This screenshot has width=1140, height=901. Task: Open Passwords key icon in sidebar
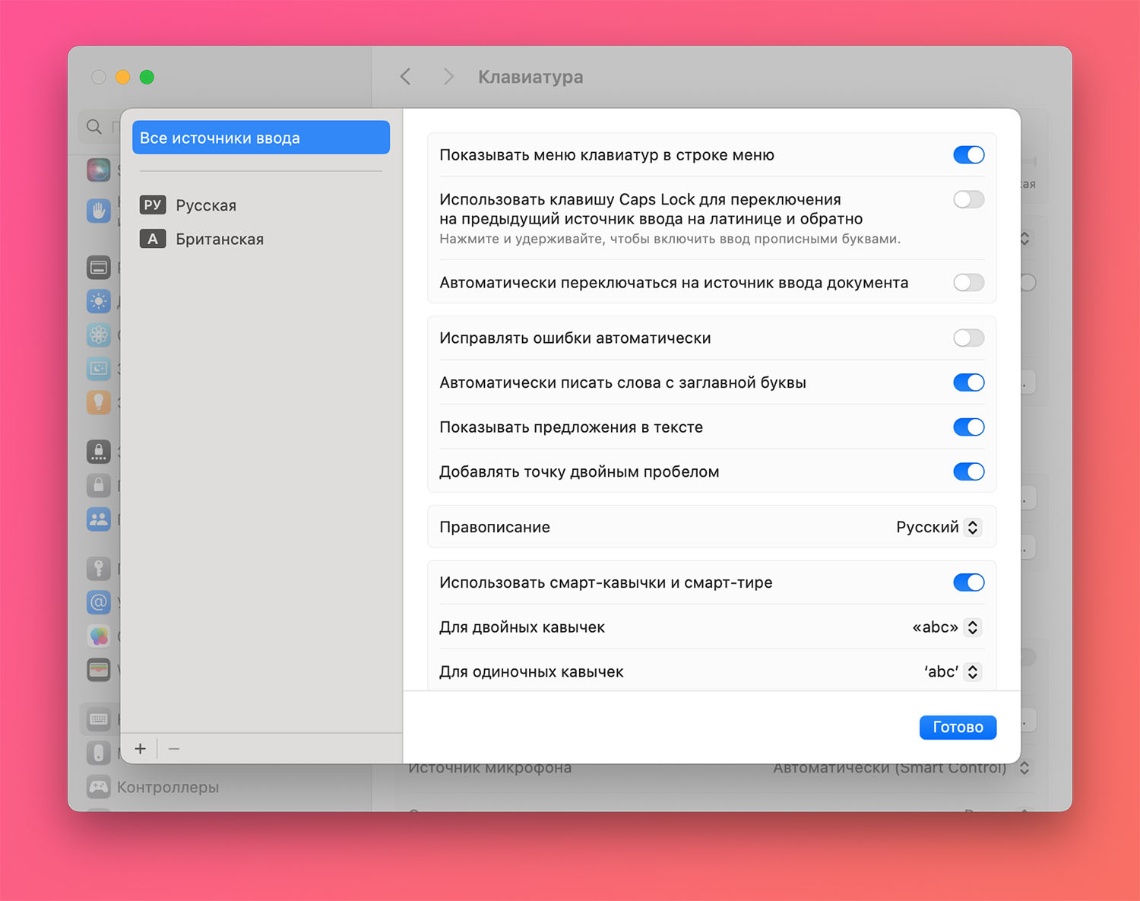pos(98,569)
